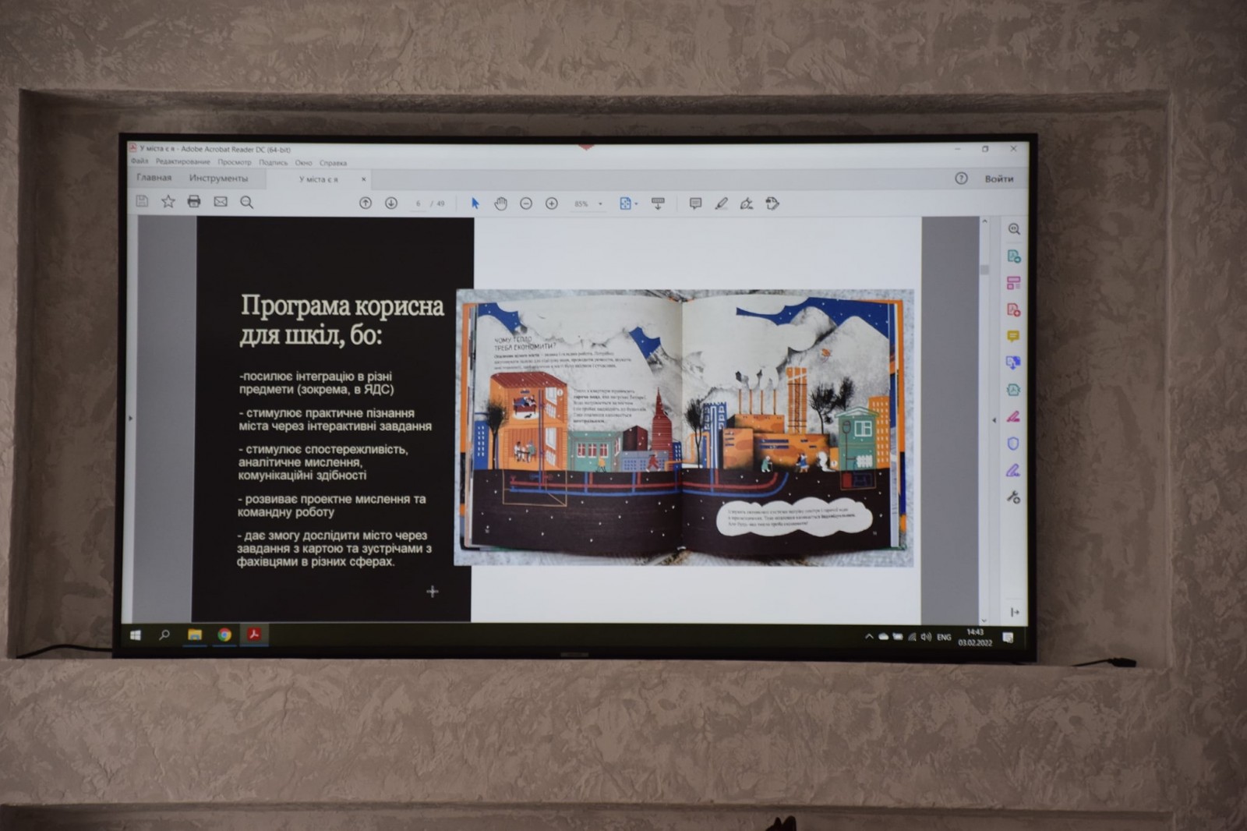The width and height of the screenshot is (1247, 831).
Task: Close the У міста є я document tab
Action: click(363, 179)
